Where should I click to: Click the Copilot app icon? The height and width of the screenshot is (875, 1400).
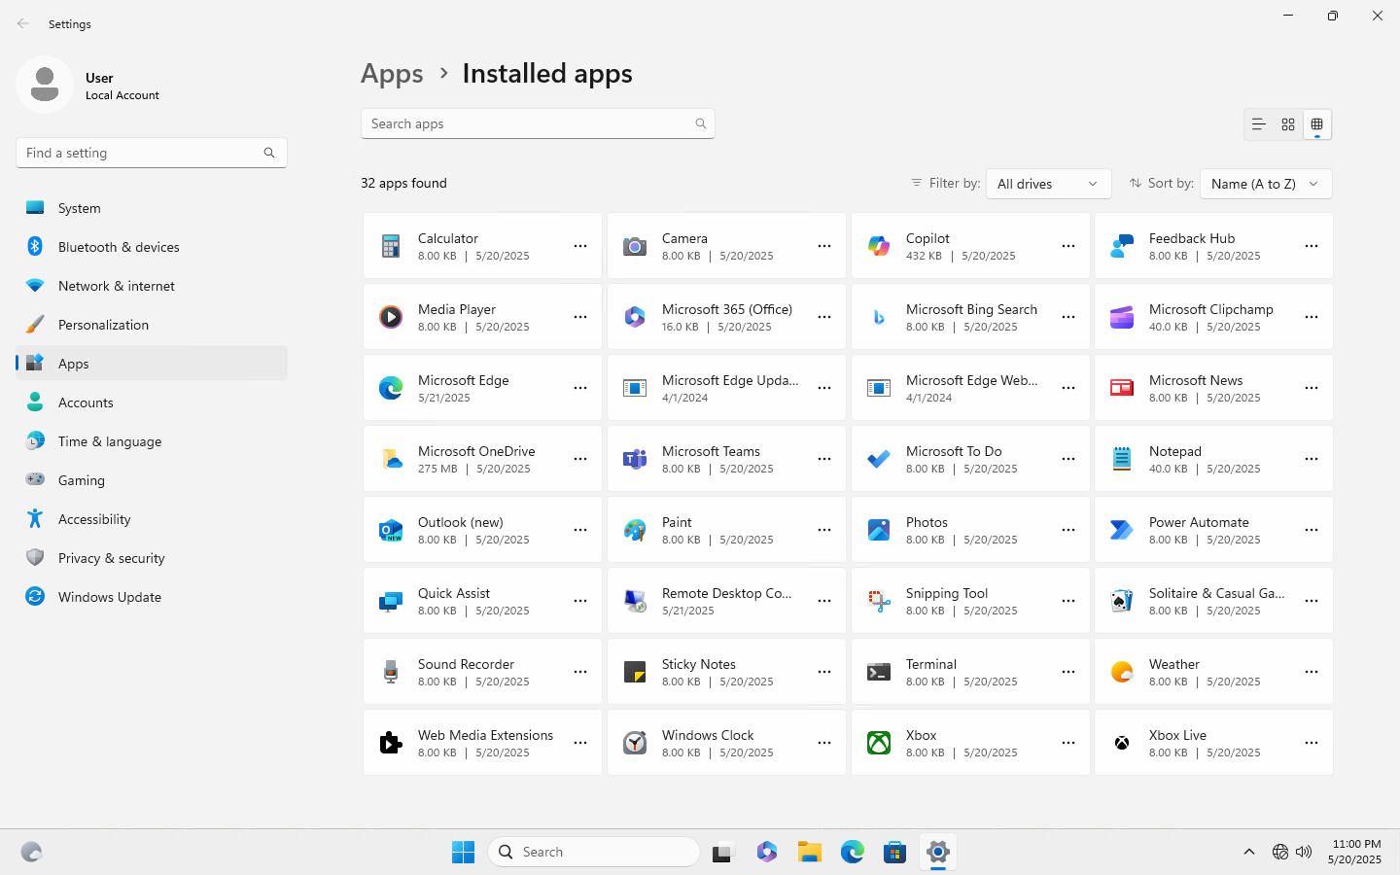(879, 246)
